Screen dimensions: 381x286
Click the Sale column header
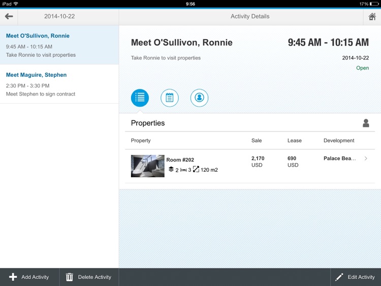[x=257, y=140]
